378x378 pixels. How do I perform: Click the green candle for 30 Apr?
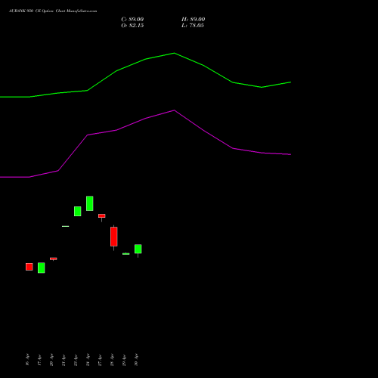pos(138,249)
